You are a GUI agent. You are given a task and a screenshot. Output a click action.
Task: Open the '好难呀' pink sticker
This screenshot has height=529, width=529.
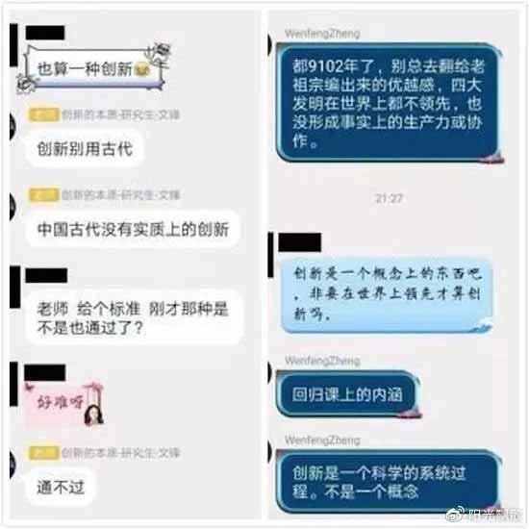(64, 402)
